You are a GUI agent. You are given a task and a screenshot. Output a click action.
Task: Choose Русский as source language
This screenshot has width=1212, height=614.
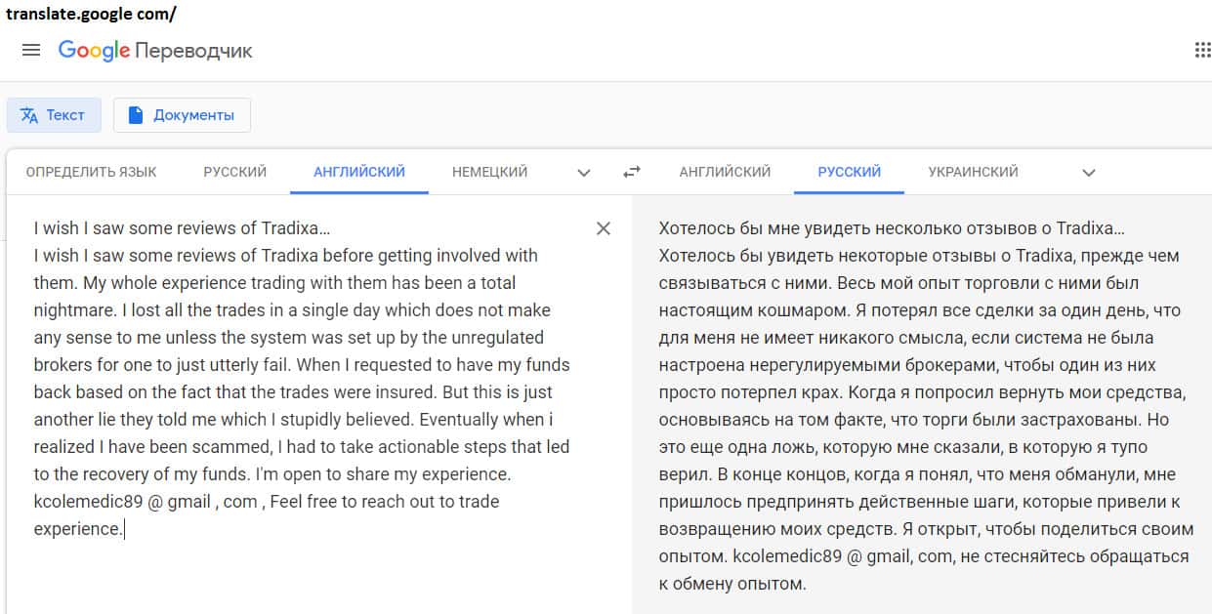tap(234, 172)
